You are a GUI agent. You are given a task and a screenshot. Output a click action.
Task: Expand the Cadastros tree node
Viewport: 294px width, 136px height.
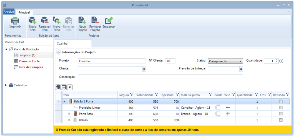6,85
